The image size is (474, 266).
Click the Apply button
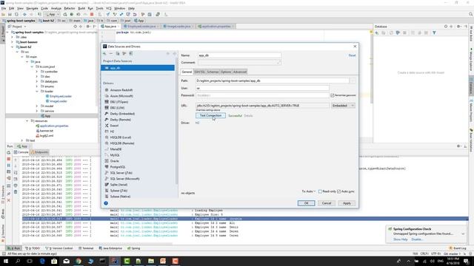(347, 203)
